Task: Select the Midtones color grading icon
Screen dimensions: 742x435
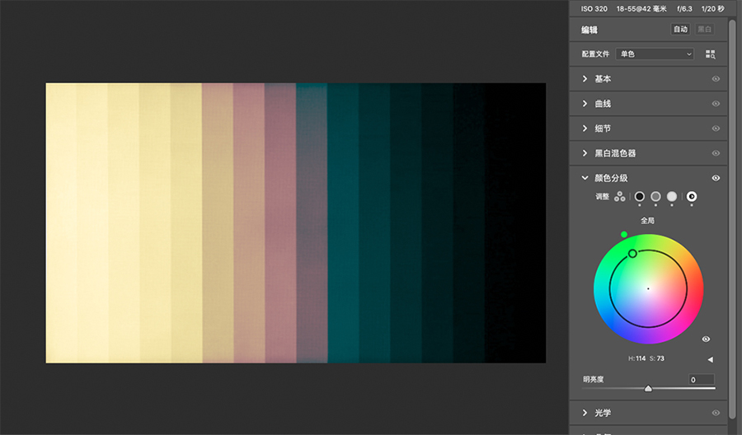Action: (x=655, y=196)
